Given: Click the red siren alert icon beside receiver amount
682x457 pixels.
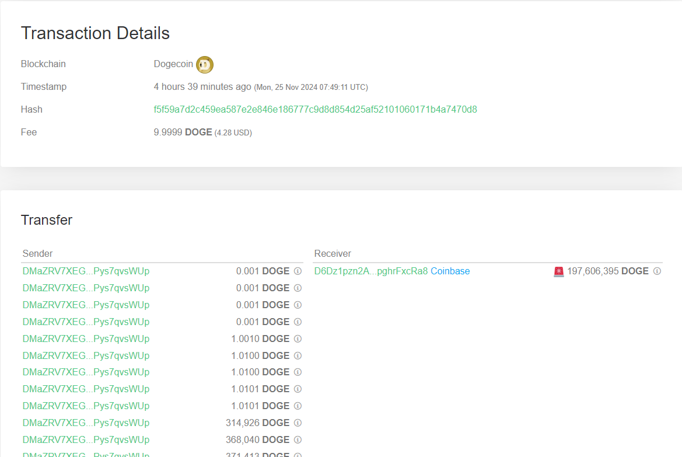Looking at the screenshot, I should 557,271.
